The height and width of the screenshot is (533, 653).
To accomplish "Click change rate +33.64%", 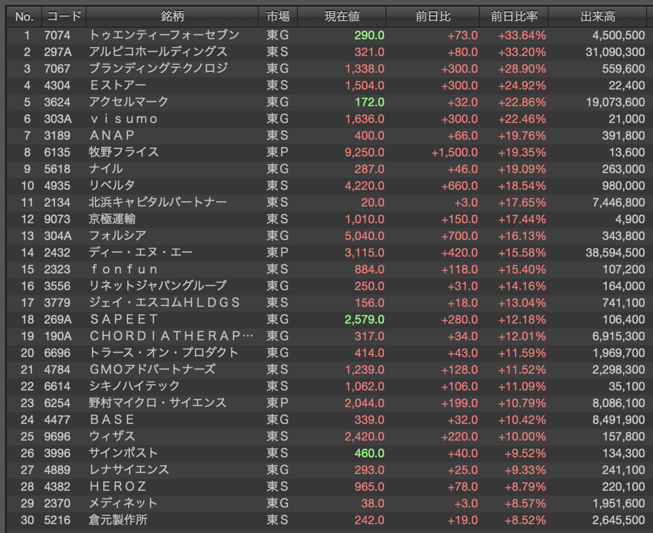I will point(522,35).
